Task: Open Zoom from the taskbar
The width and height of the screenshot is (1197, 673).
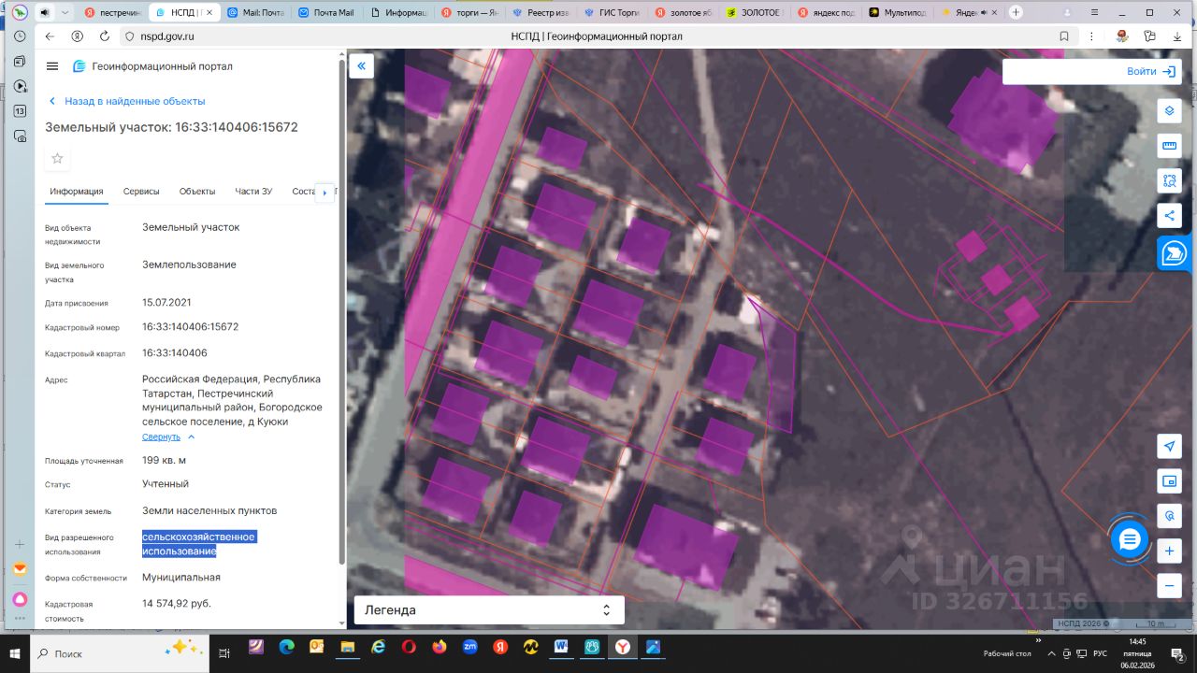Action: 470,646
